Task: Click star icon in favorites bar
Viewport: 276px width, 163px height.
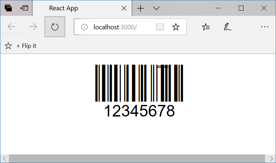Action: (8, 46)
